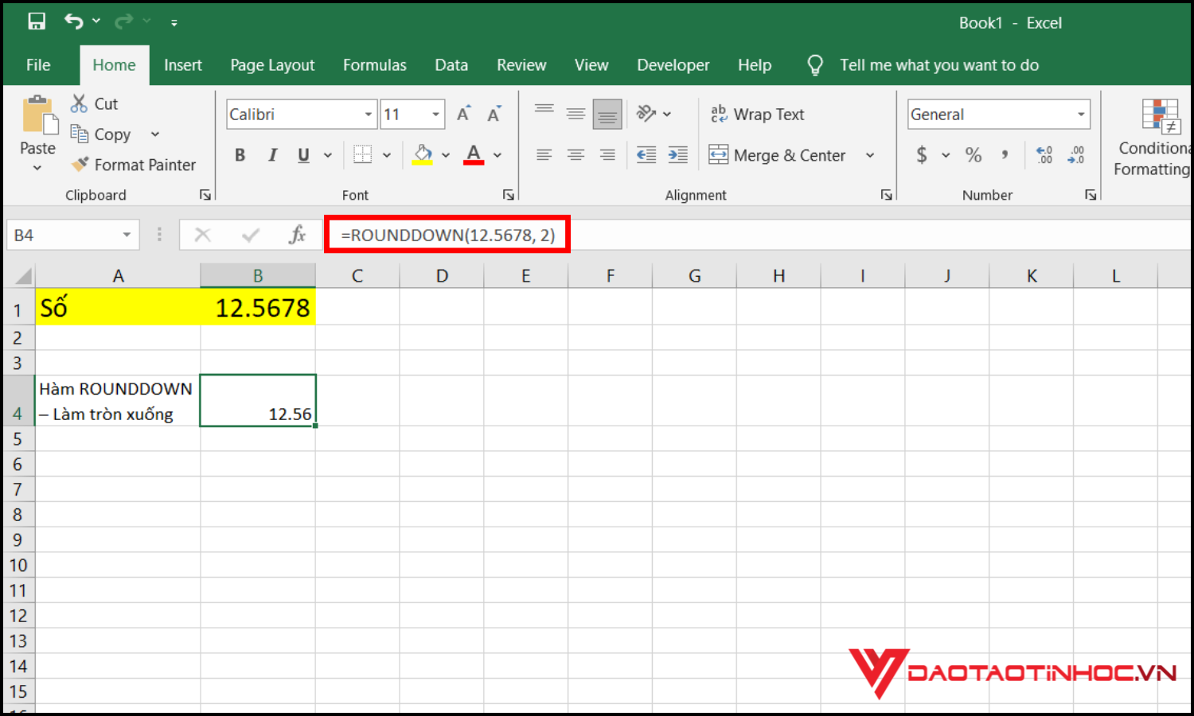The height and width of the screenshot is (716, 1194).
Task: Toggle Italic formatting
Action: click(x=272, y=155)
